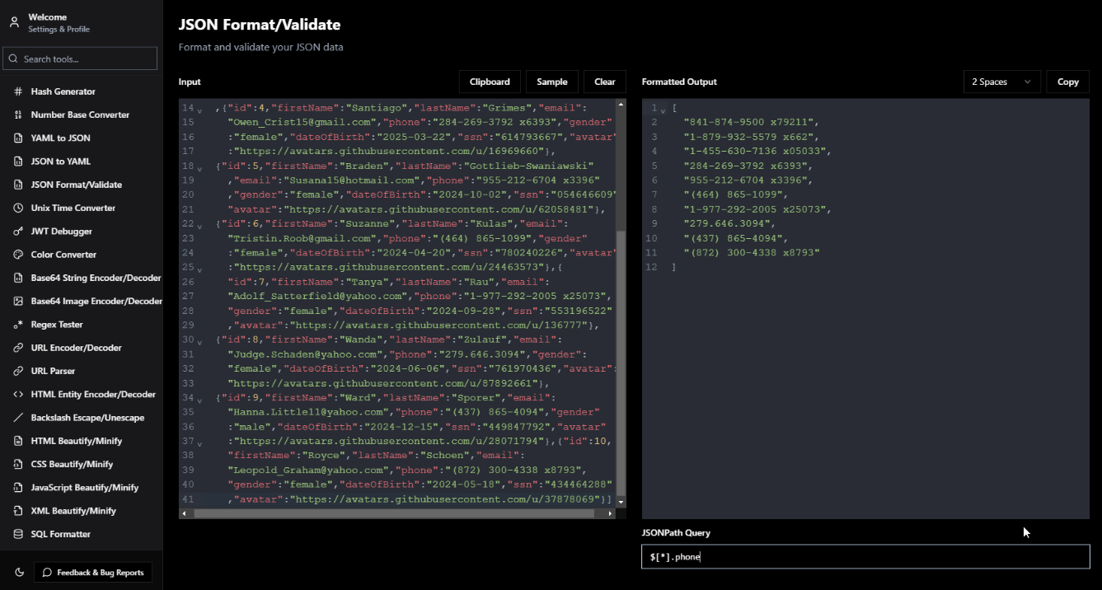This screenshot has width=1102, height=590.
Task: Click the JWT Debugger key icon
Action: [18, 232]
